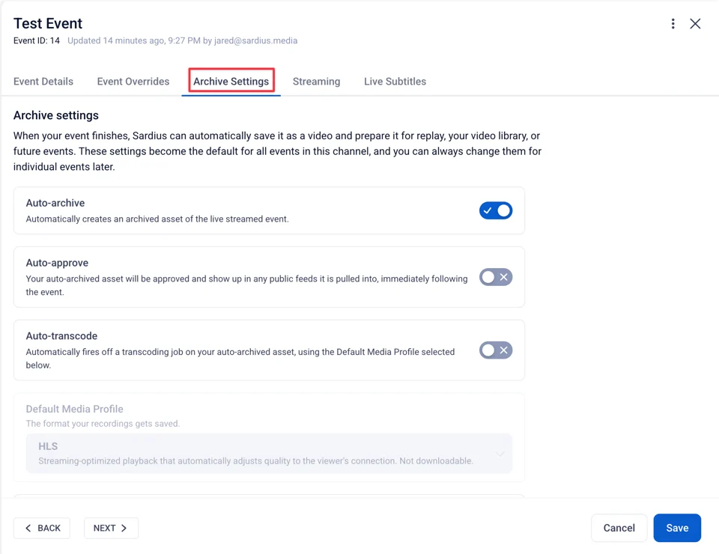Go to the Streaming tab

tap(316, 82)
